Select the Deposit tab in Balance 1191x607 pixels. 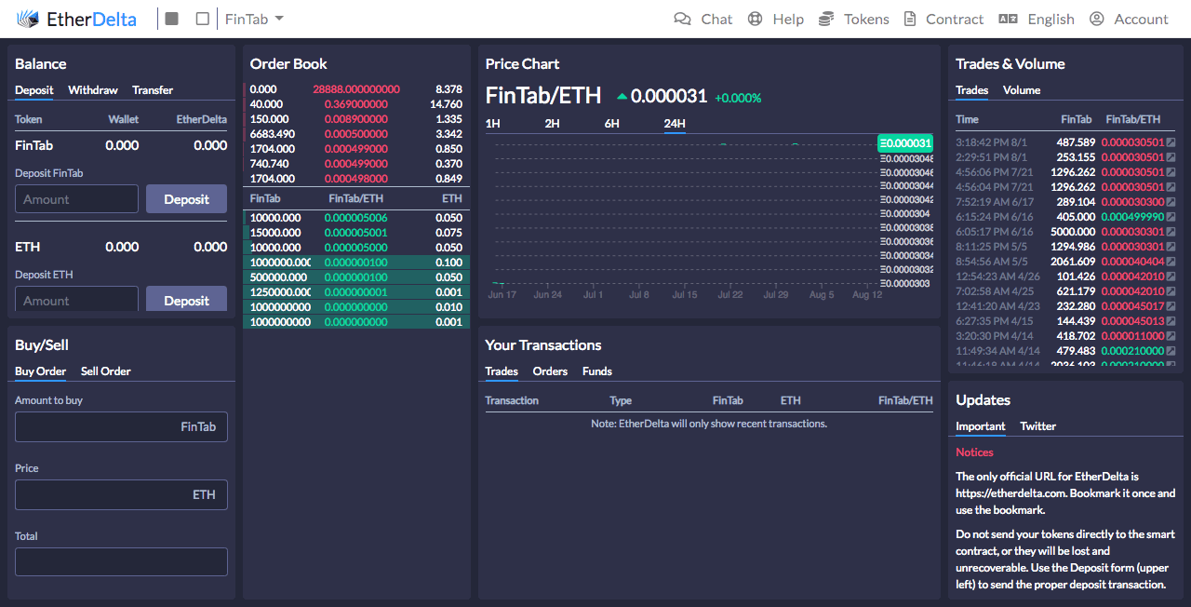[x=34, y=90]
